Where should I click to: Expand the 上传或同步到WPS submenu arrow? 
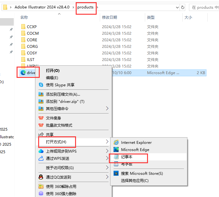(x=107, y=151)
